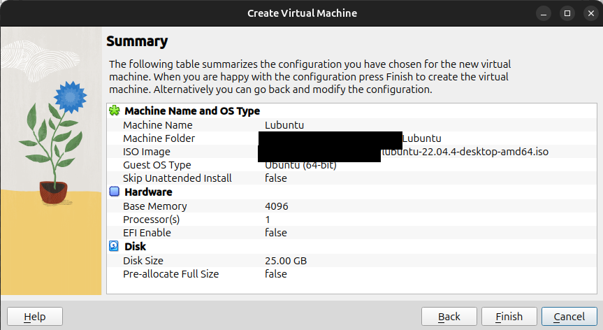Open Help for this wizard
603x330 pixels.
[35, 317]
